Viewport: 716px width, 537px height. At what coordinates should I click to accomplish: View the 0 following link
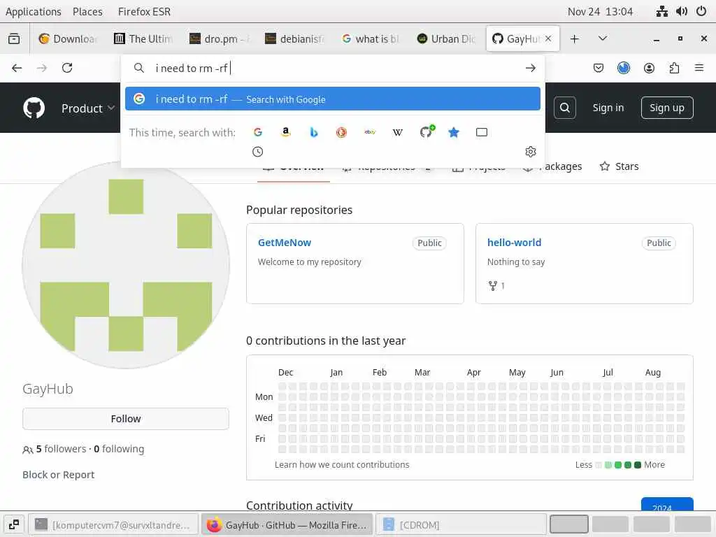[119, 449]
